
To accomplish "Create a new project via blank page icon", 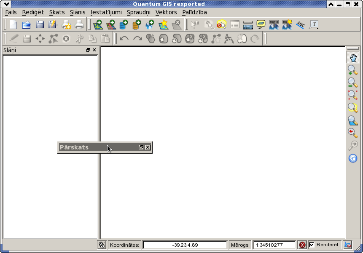I will [x=13, y=24].
